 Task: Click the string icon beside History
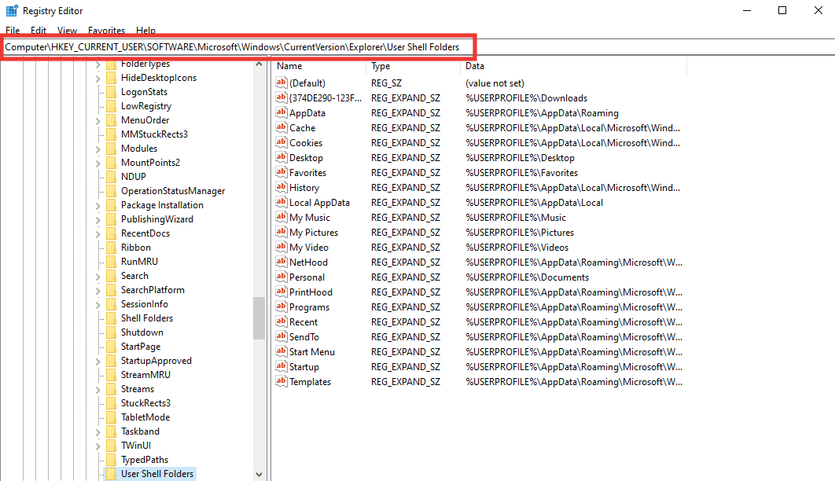point(281,187)
